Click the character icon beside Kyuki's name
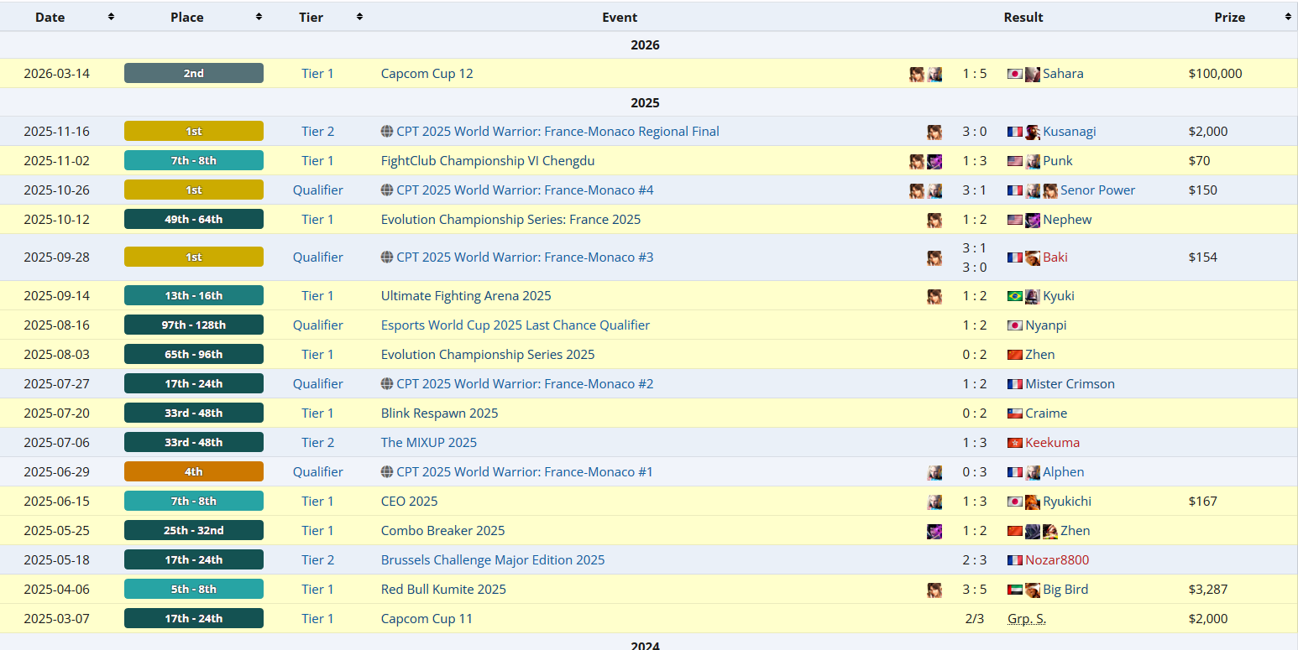 click(x=1033, y=296)
